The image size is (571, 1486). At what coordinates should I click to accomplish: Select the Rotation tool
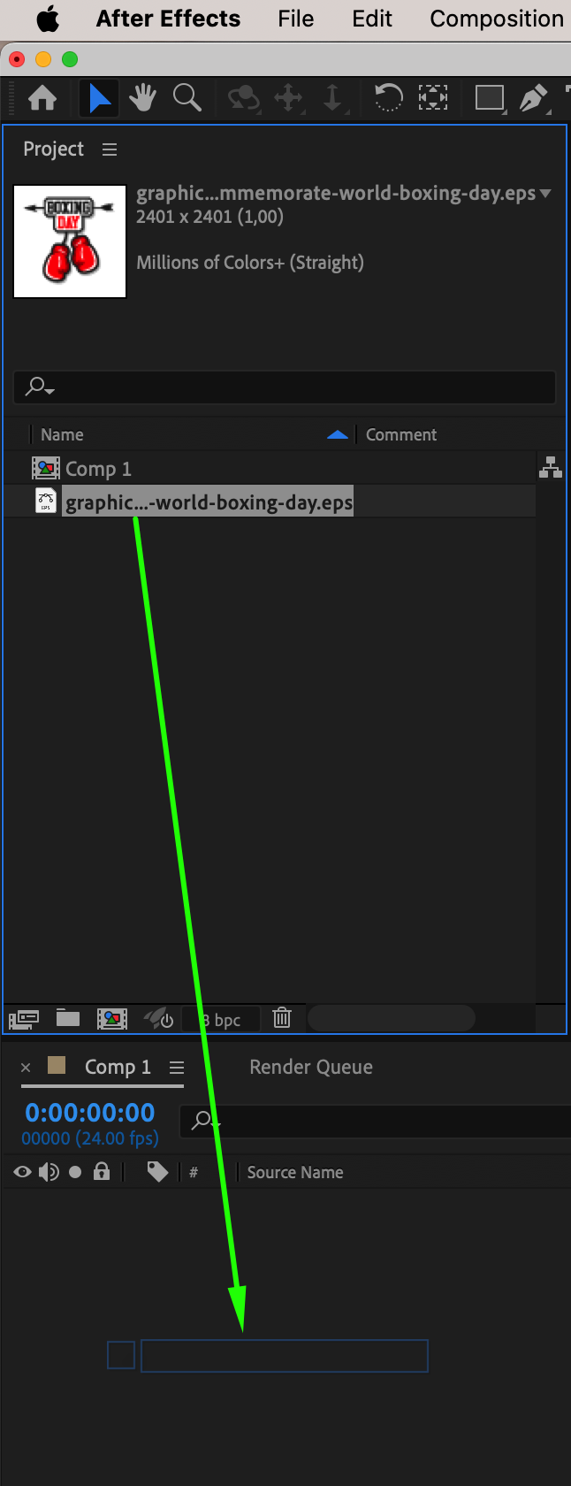tap(388, 97)
